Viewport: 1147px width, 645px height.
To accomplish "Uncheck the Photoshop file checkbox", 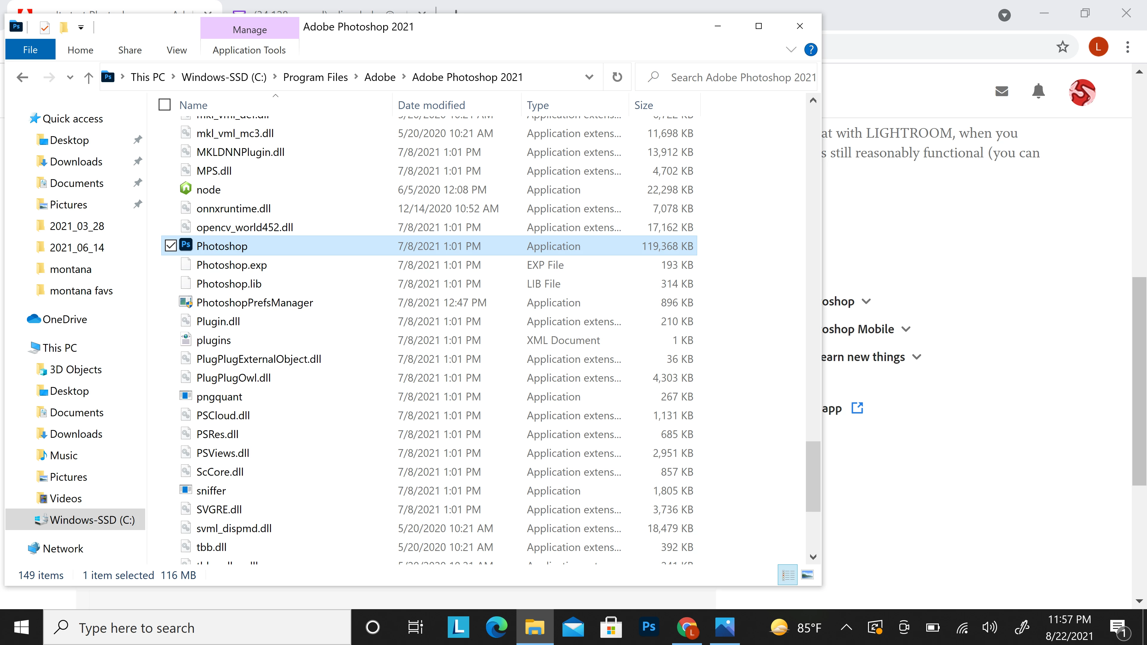I will [x=171, y=246].
